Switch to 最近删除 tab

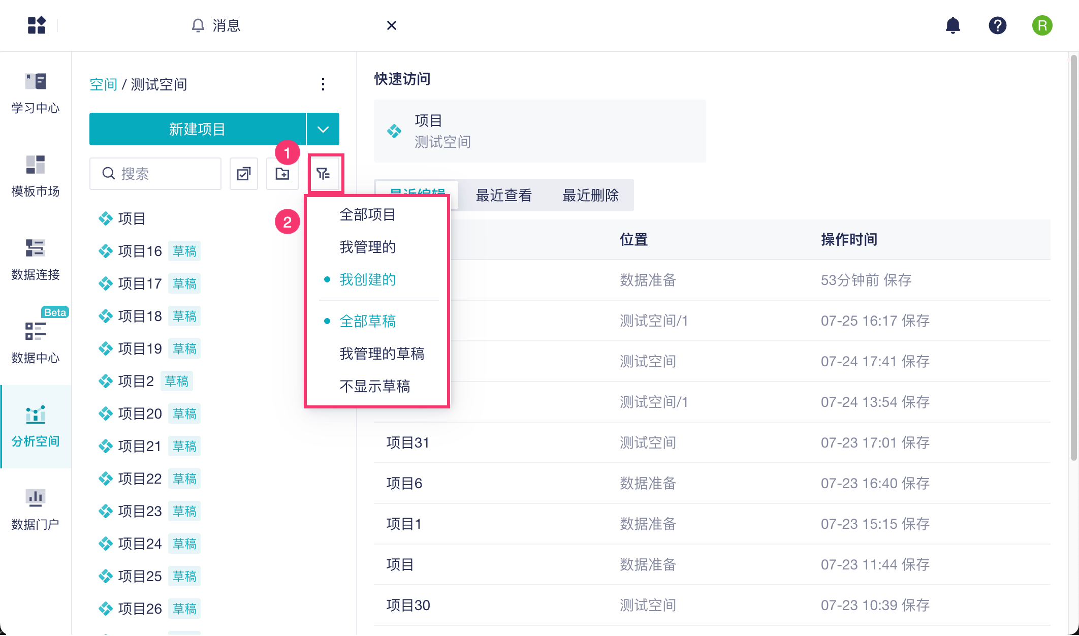click(x=590, y=195)
